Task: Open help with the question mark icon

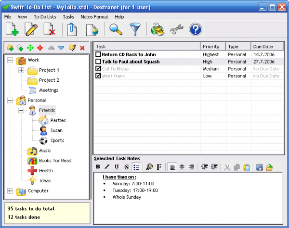Action: click(x=195, y=30)
